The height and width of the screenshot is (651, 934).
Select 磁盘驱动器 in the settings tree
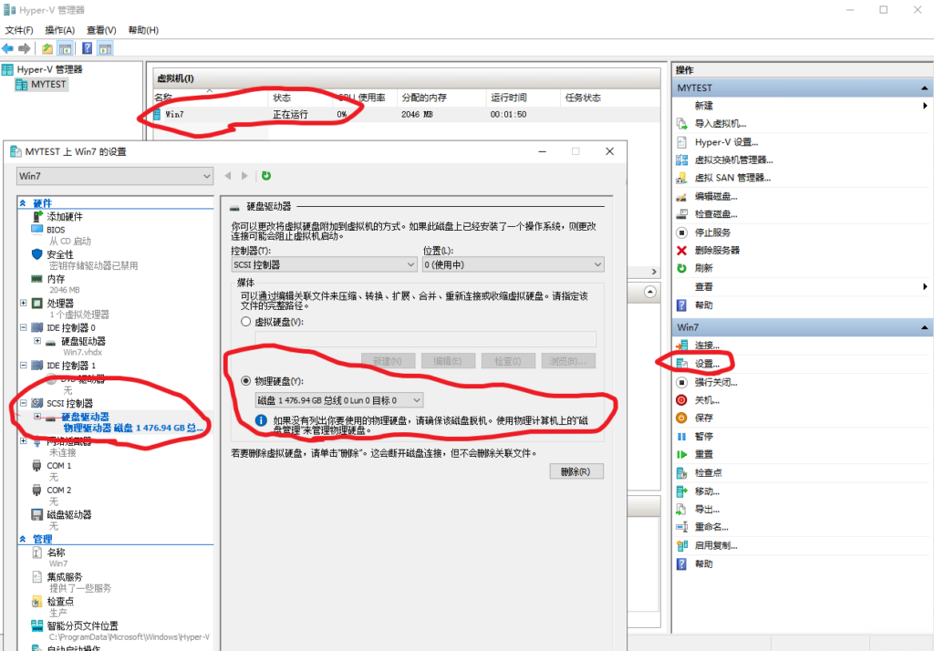69,514
